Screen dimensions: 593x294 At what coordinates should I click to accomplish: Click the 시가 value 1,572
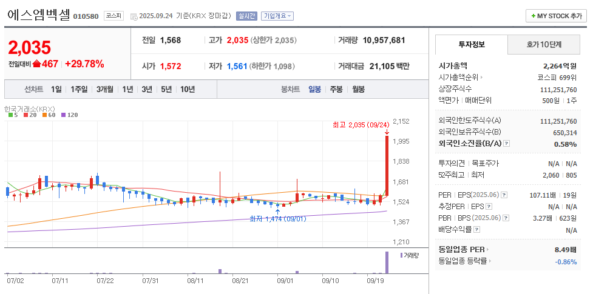point(171,67)
